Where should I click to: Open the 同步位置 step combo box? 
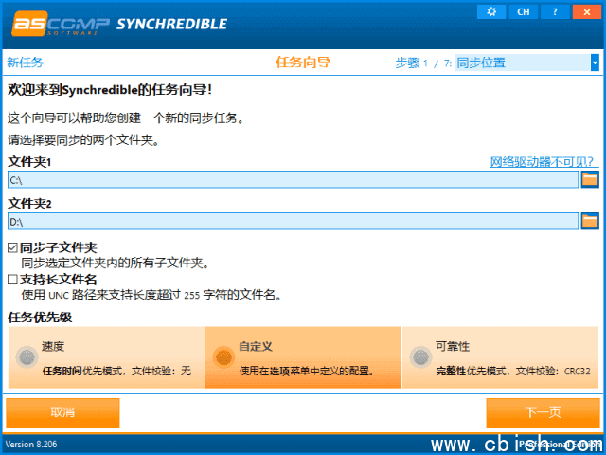pyautogui.click(x=521, y=63)
